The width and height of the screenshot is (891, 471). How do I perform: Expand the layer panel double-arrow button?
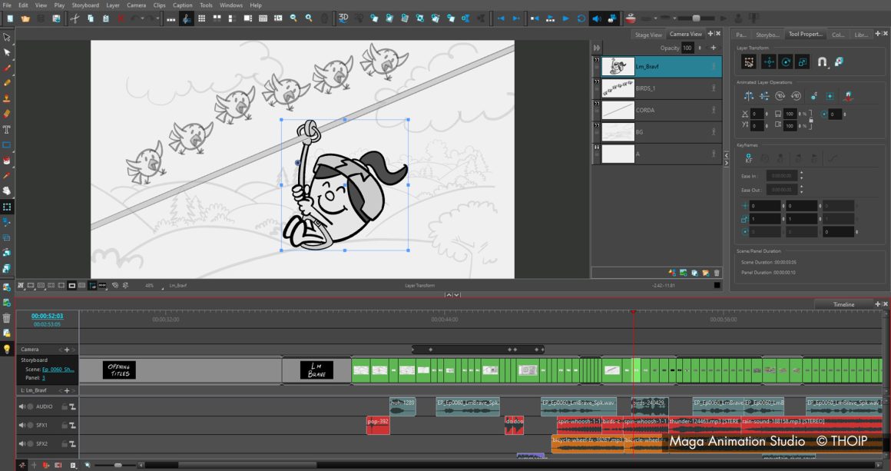pos(727,156)
